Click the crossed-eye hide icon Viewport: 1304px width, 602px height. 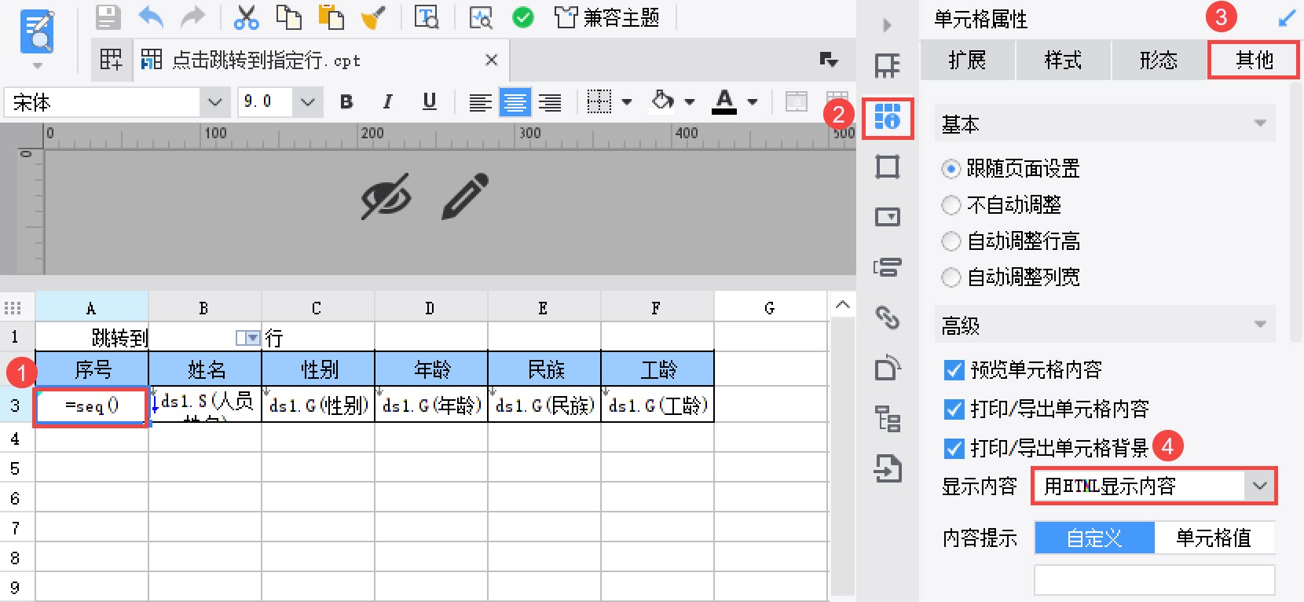(x=386, y=196)
